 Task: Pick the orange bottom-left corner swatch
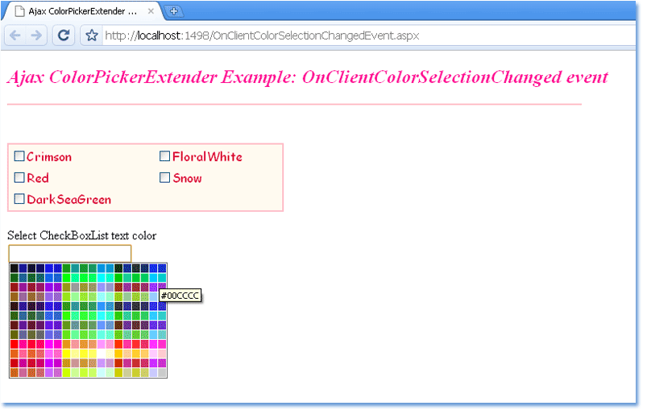[14, 372]
